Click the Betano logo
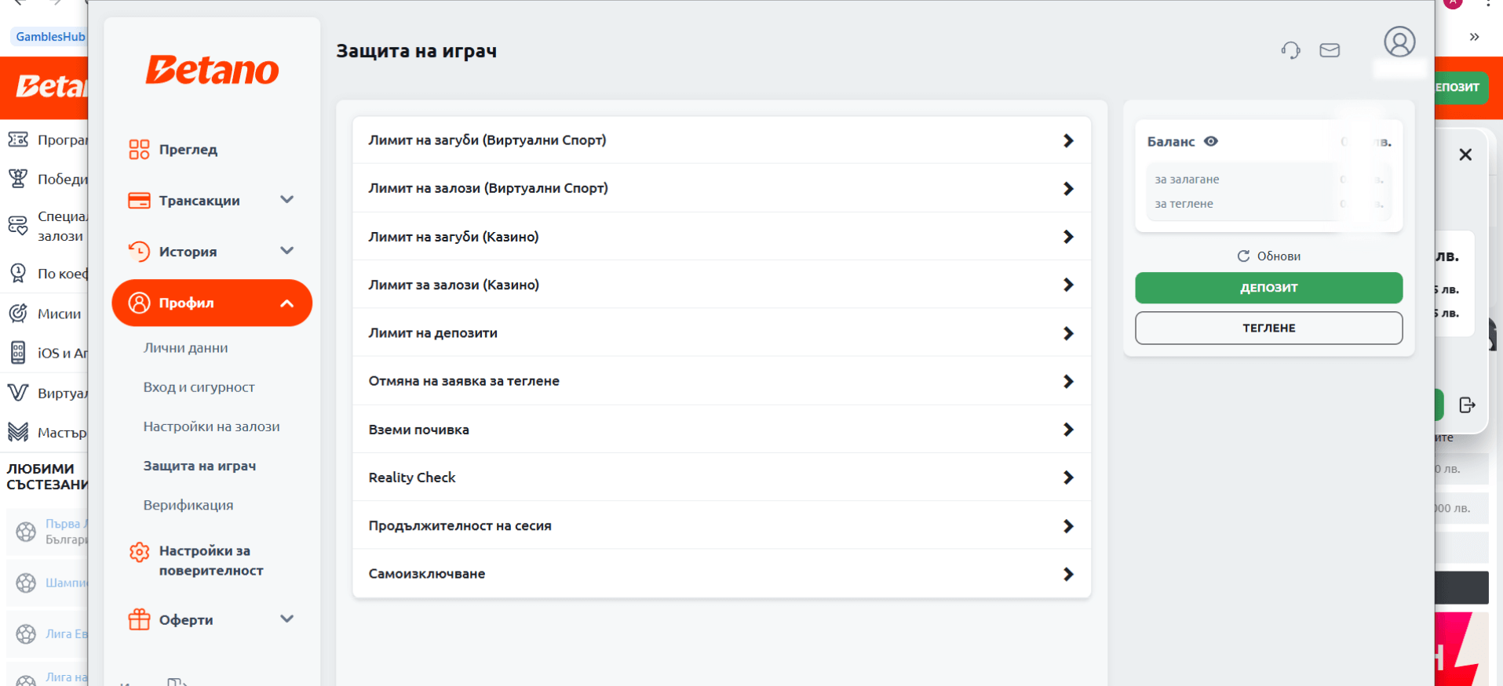This screenshot has width=1503, height=686. [x=212, y=70]
